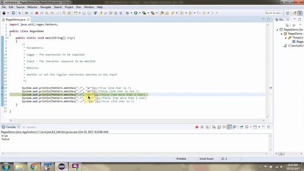This screenshot has height=171, width=304.
Task: Open the Display Selected Console dropdown
Action: click(251, 127)
